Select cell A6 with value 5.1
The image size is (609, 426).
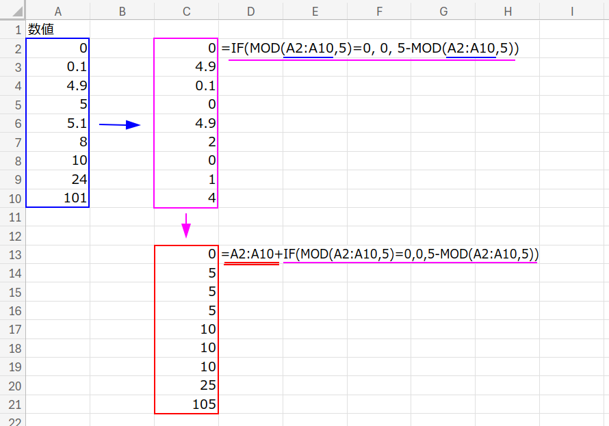click(57, 124)
